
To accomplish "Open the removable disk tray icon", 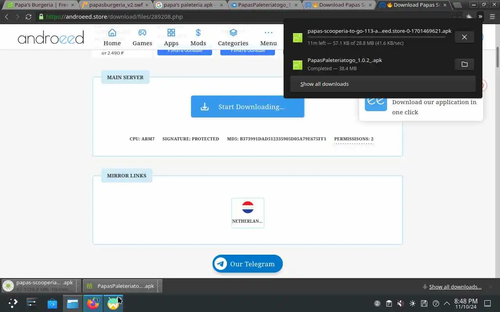I will (x=424, y=303).
